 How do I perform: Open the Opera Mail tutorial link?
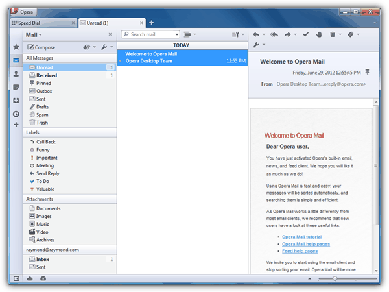301,237
